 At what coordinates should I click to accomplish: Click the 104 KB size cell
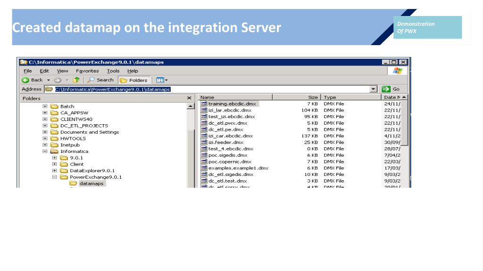tap(309, 110)
